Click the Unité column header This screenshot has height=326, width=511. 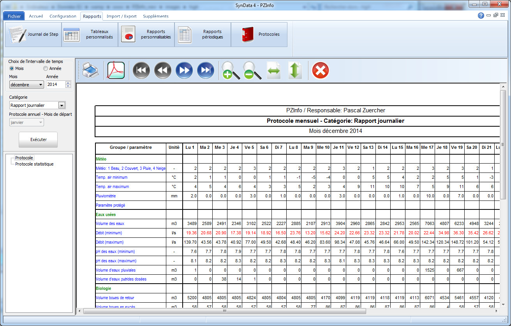pos(174,148)
